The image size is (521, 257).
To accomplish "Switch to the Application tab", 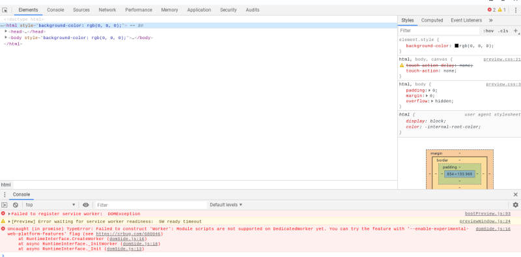I will (199, 10).
